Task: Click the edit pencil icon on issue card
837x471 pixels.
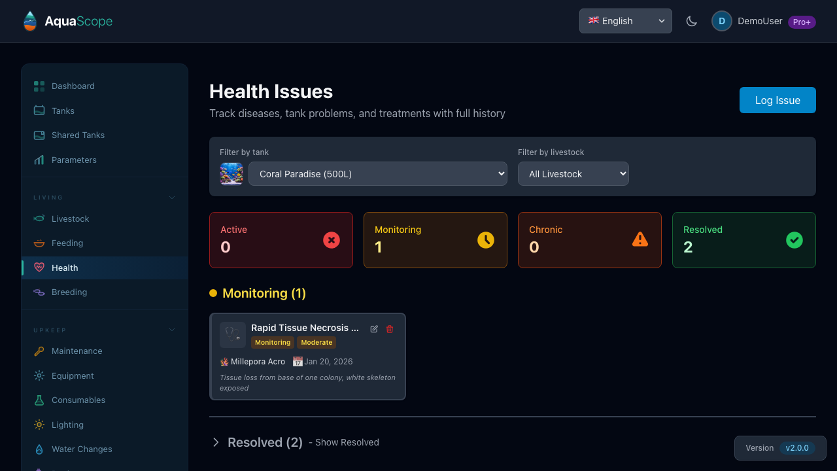Action: pyautogui.click(x=374, y=329)
